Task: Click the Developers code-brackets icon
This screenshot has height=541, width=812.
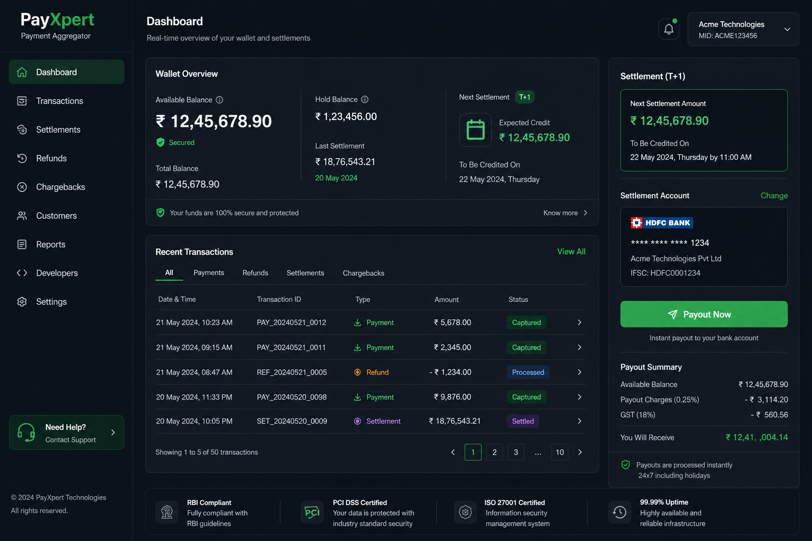Action: pyautogui.click(x=22, y=273)
